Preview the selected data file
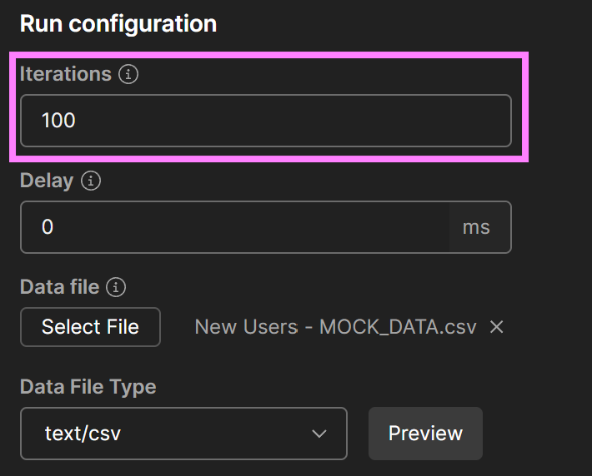The height and width of the screenshot is (476, 592). pos(425,433)
